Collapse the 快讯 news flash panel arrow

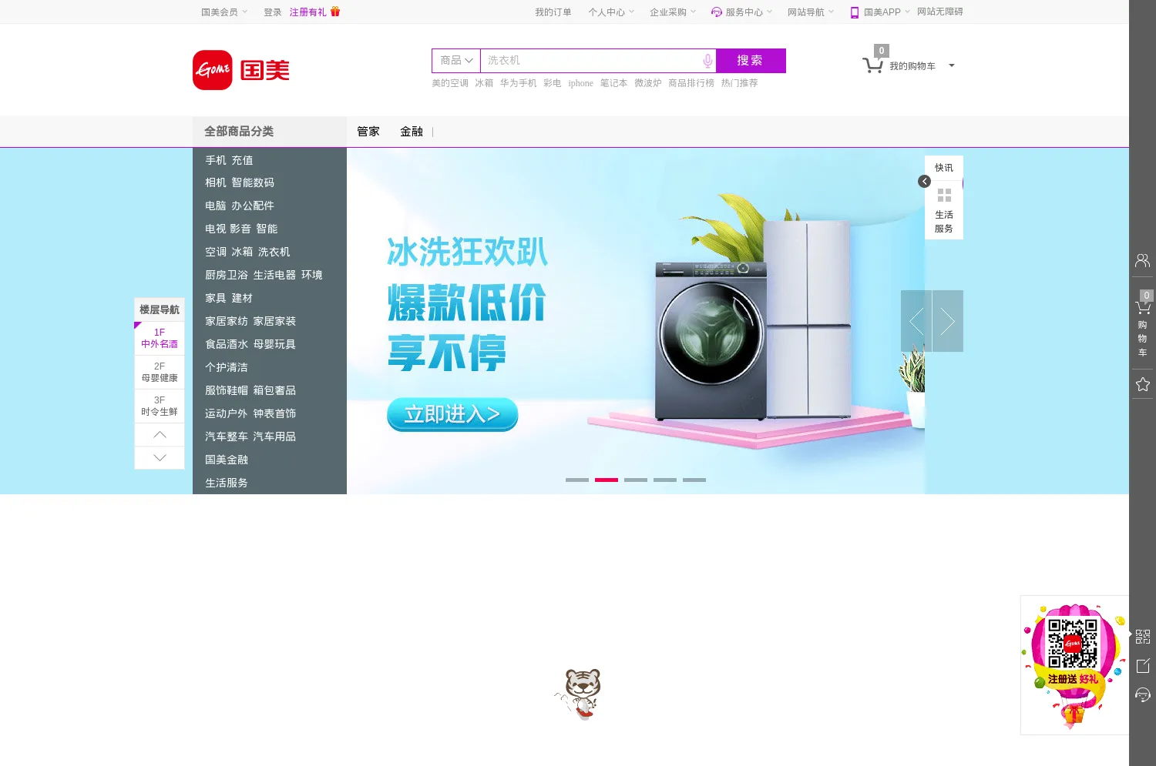coord(923,181)
